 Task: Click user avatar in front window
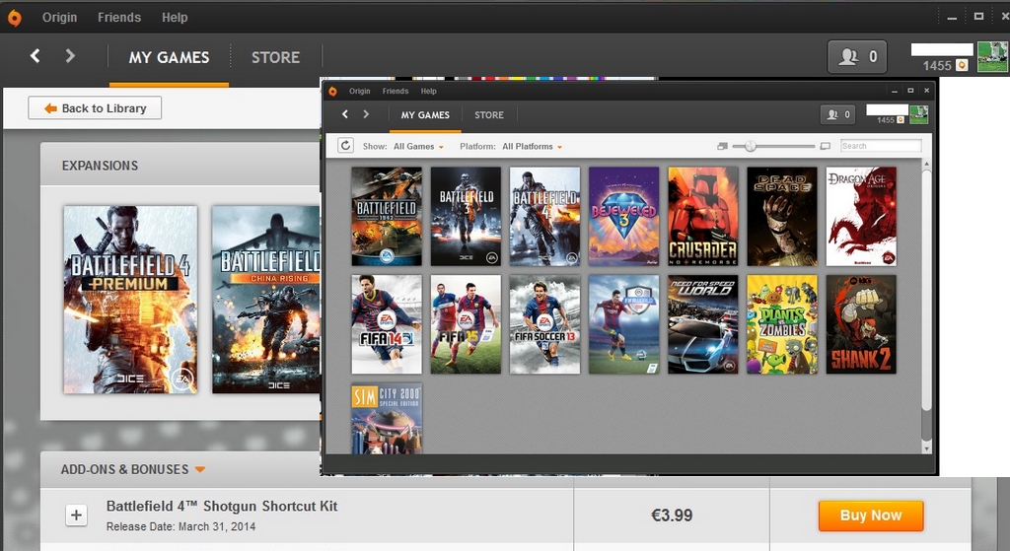point(918,114)
